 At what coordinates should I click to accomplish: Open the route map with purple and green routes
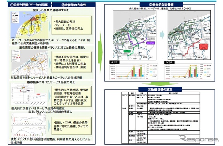point(134,35)
